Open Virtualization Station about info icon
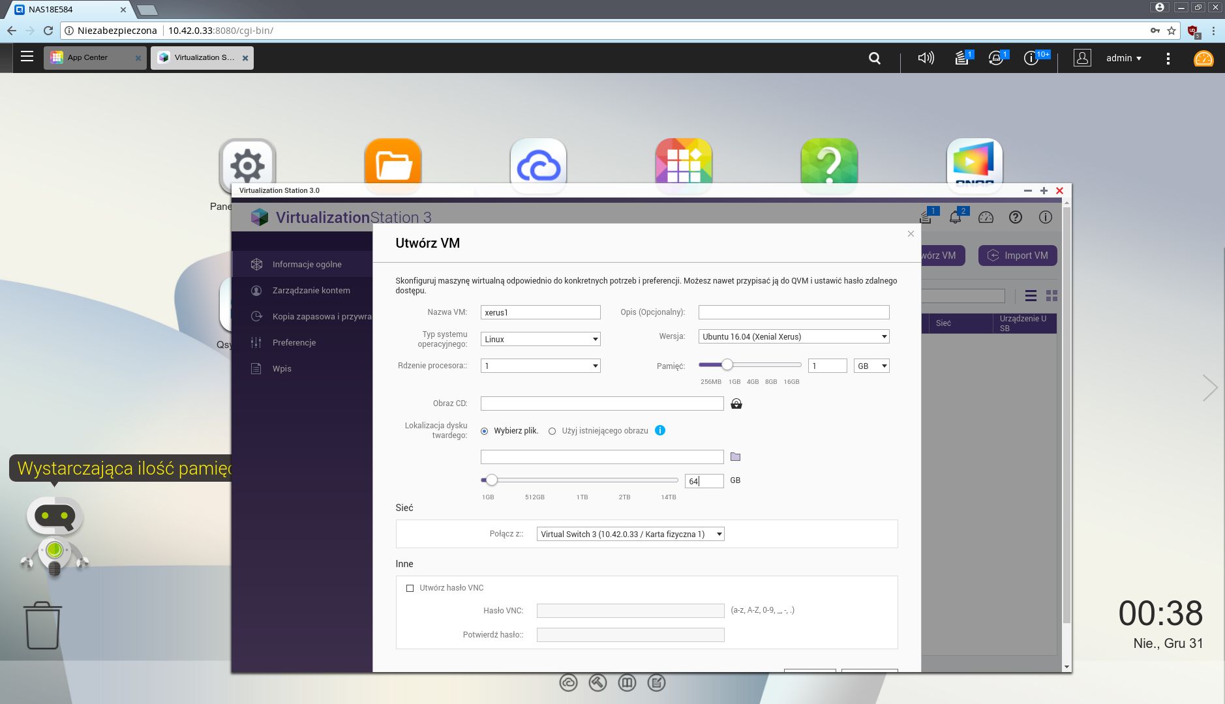 point(1046,217)
